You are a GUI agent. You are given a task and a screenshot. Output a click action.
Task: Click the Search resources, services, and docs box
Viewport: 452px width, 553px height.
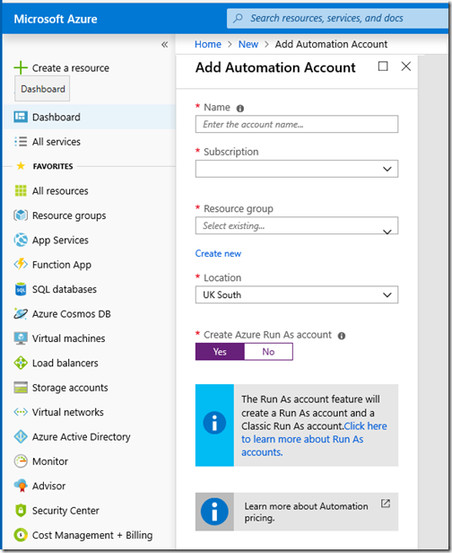[x=337, y=18]
